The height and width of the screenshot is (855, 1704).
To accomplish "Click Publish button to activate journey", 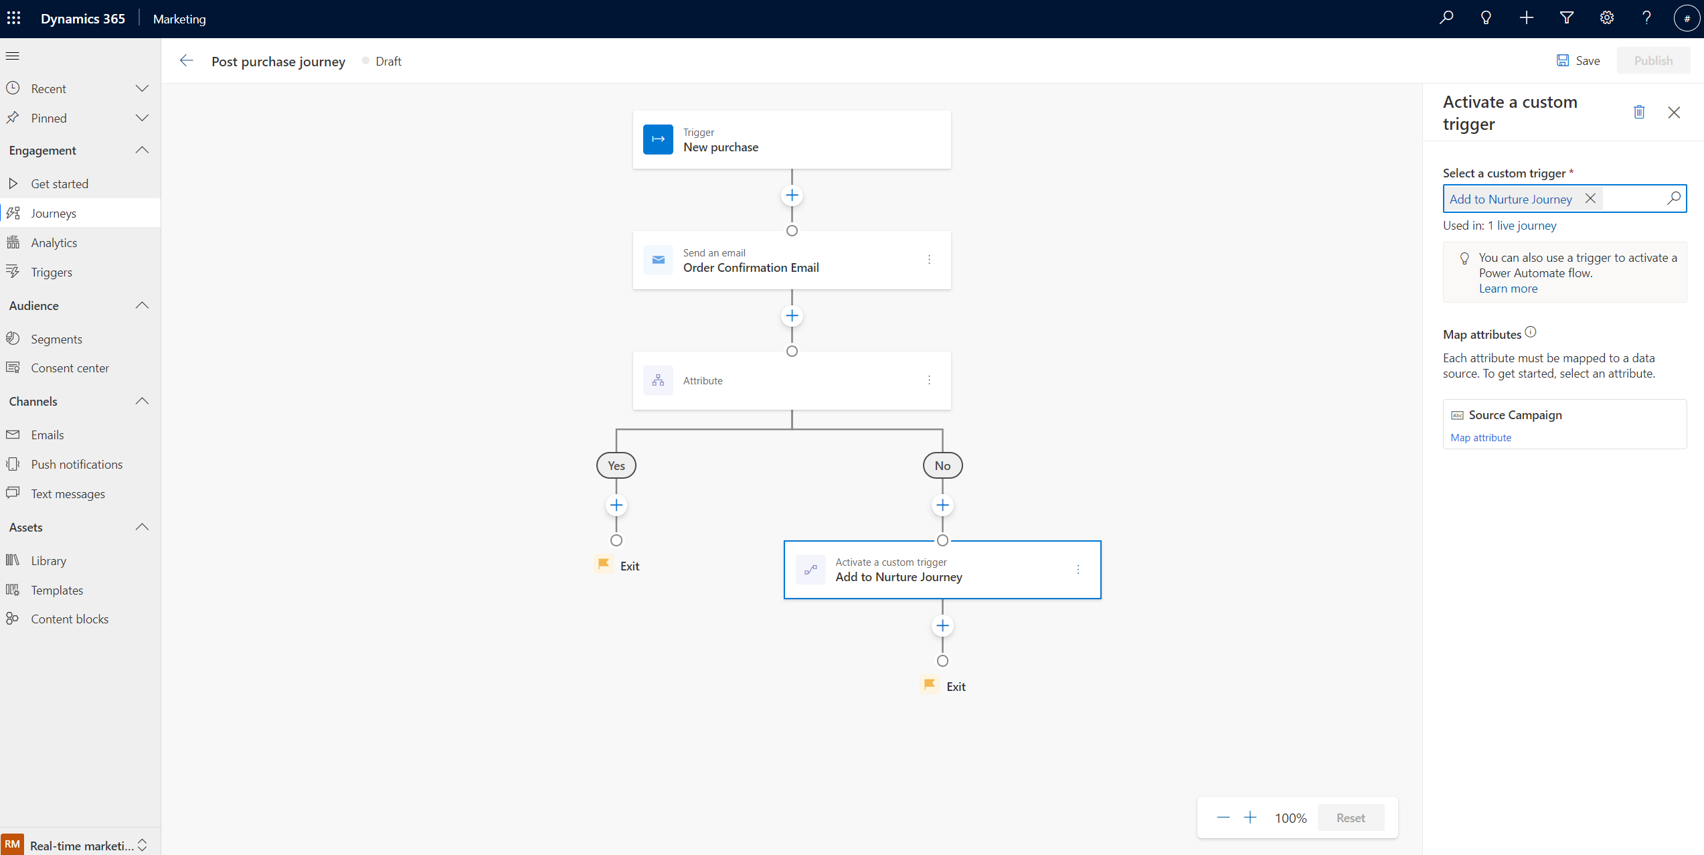I will click(1652, 60).
